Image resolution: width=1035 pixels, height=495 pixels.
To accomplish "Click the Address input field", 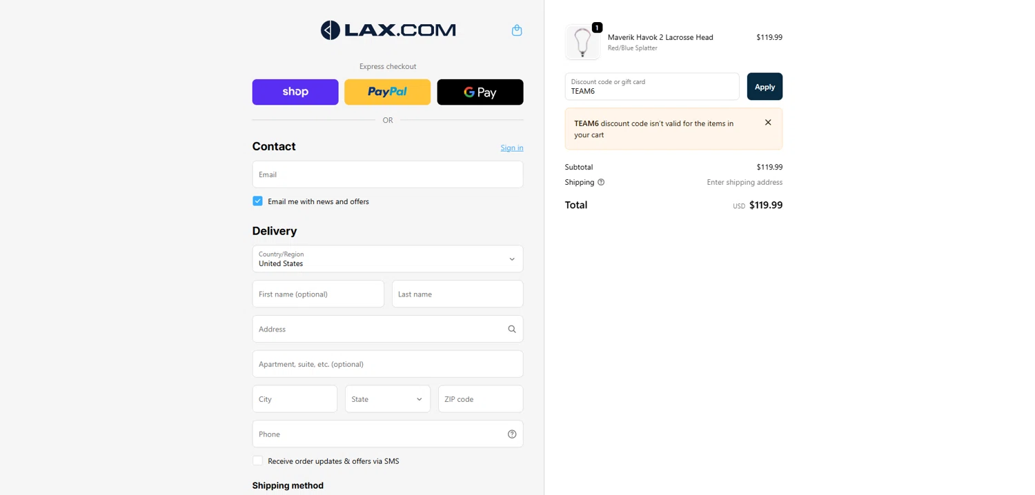I will pos(388,329).
